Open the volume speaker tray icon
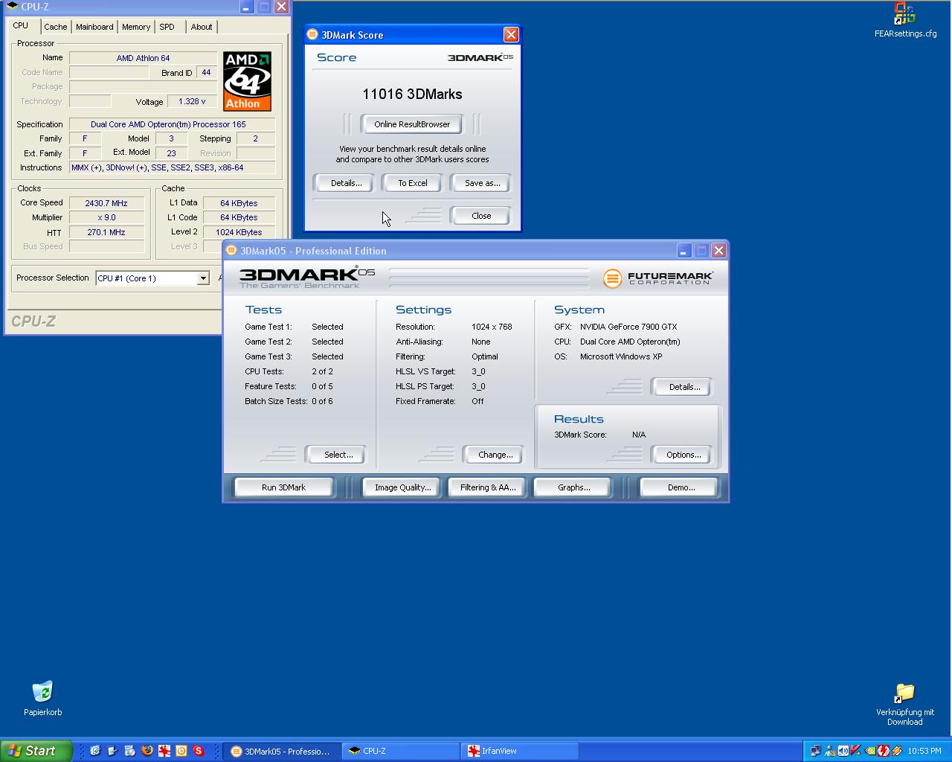Screen dimensions: 952x762 (843, 751)
